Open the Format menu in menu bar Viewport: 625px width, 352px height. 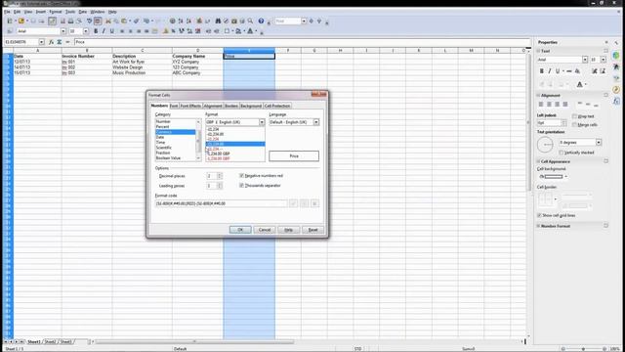click(56, 12)
